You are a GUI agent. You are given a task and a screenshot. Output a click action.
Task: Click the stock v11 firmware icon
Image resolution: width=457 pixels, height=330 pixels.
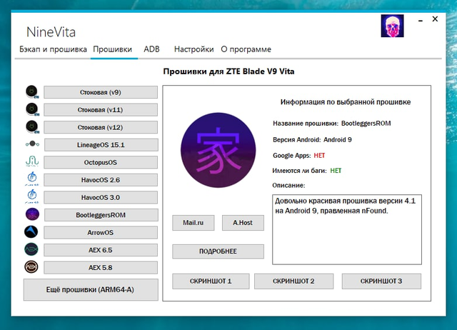click(32, 109)
